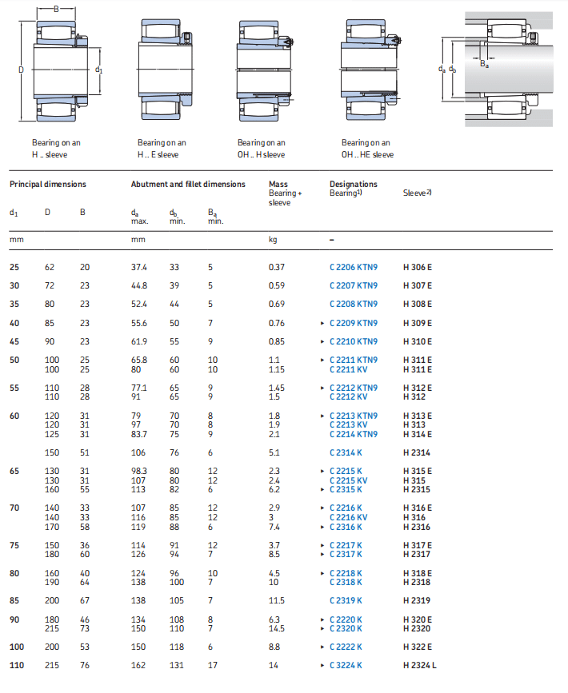Screen dimensions: 568x693
Task: Open the C 2206 KTN9 bearing link
Action: tap(353, 267)
